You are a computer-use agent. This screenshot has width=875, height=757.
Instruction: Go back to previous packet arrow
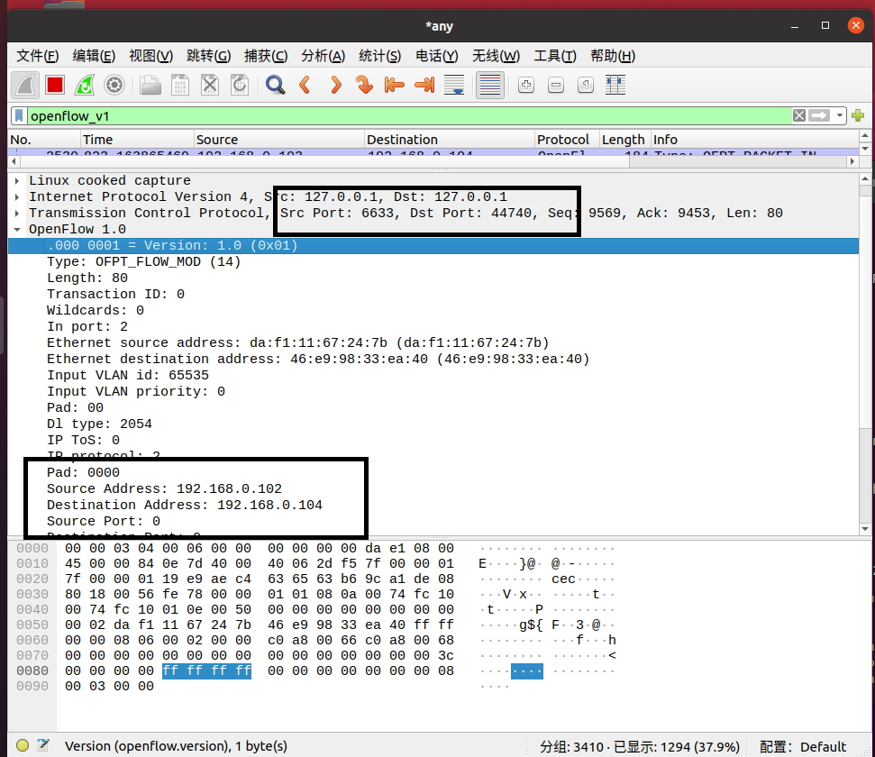(305, 86)
